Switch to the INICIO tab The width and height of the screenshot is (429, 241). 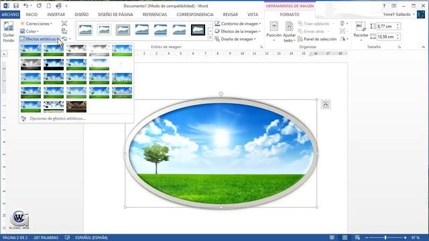[32, 15]
